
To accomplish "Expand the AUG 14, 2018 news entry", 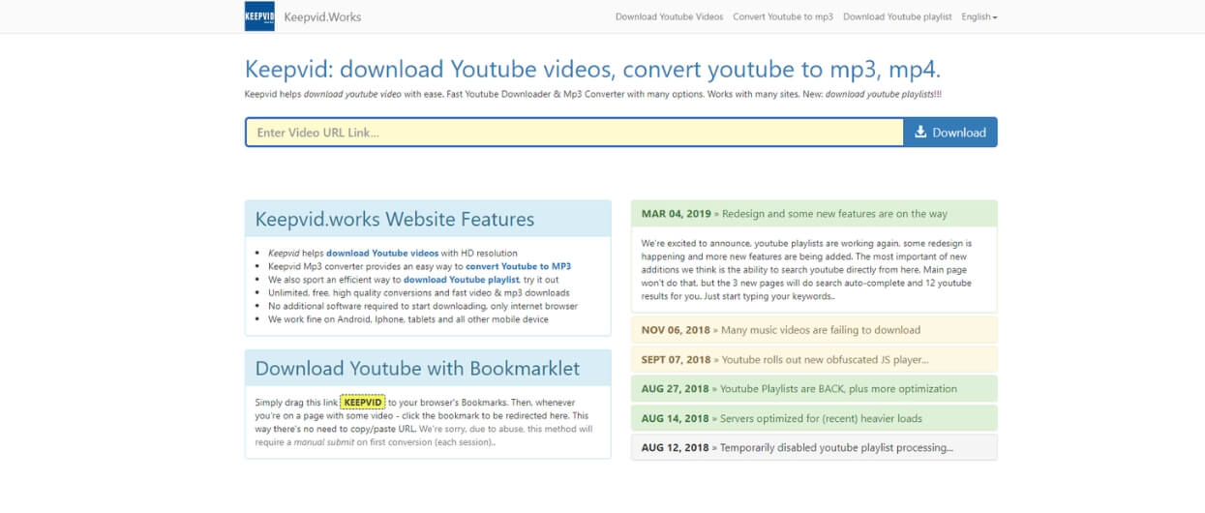I will pyautogui.click(x=814, y=418).
